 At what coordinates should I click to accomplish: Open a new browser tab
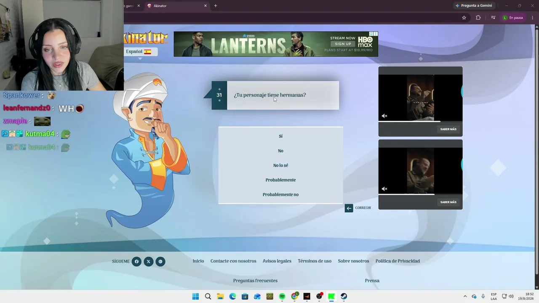216,6
